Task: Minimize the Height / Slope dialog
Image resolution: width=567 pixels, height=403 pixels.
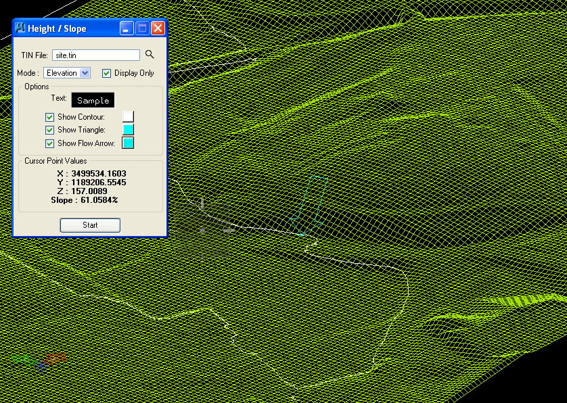Action: point(127,28)
